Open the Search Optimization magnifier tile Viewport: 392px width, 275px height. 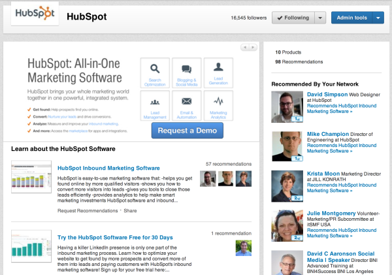155,73
